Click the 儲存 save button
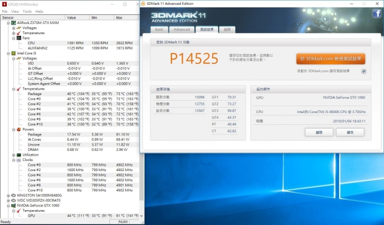 click(x=350, y=132)
